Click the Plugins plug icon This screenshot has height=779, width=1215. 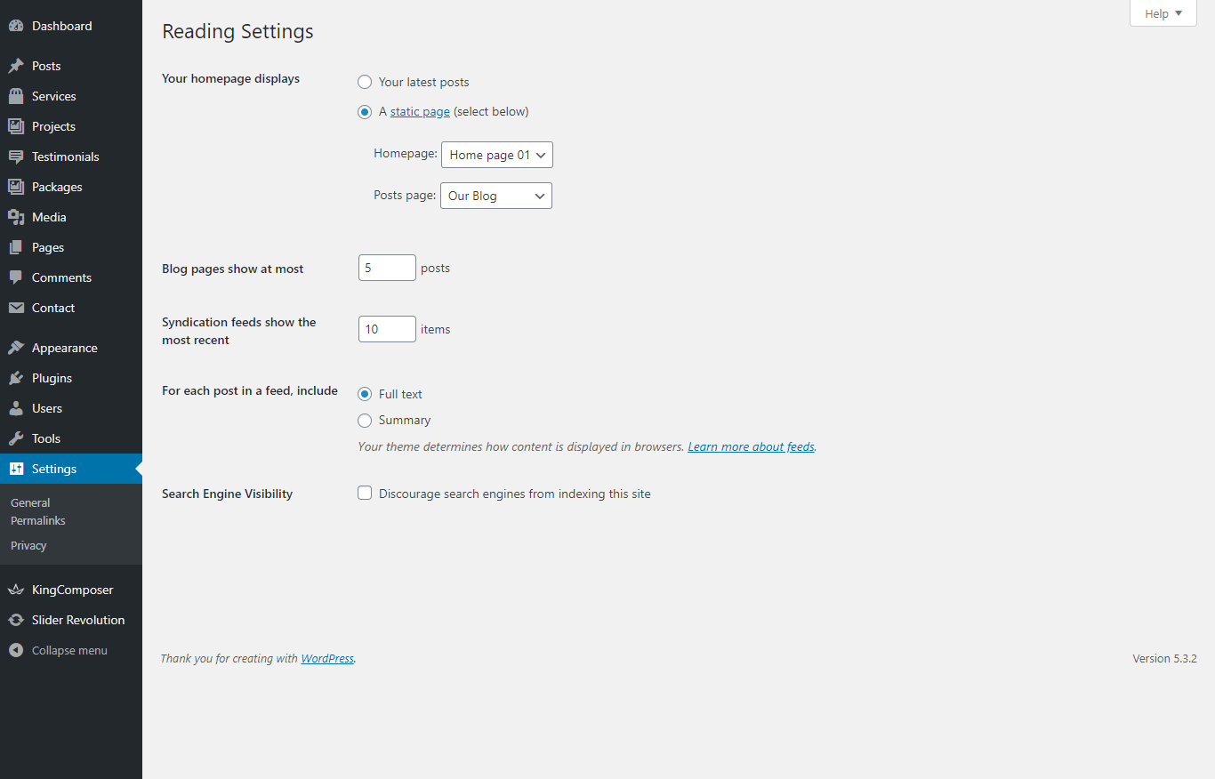(16, 378)
